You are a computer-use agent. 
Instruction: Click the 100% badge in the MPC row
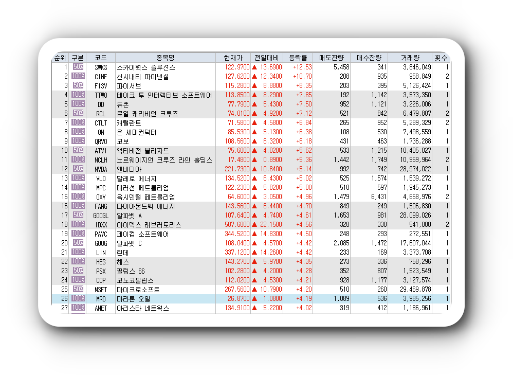point(78,187)
